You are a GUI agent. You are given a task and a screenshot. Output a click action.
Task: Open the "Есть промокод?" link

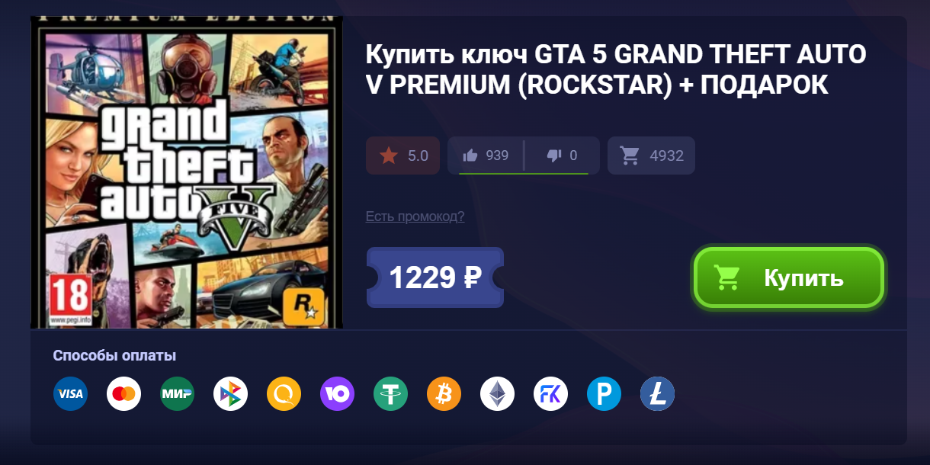coord(415,216)
